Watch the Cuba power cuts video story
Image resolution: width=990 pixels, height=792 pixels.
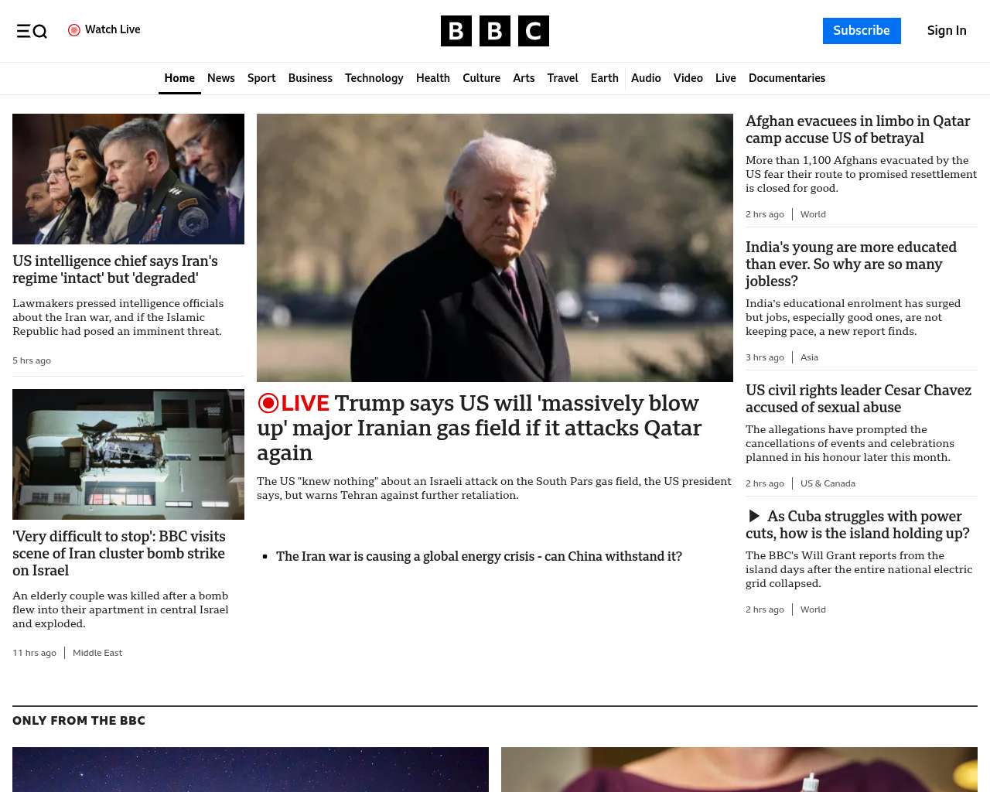[858, 524]
